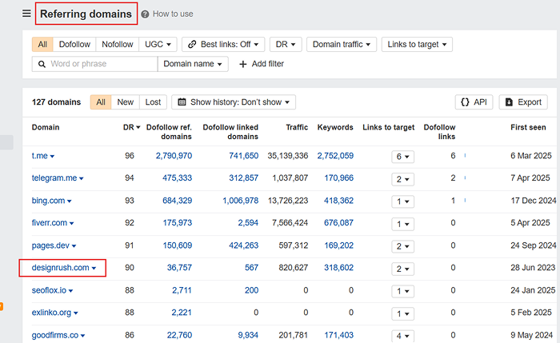Click dofollow ref. domains value 2,790,970

pos(174,156)
